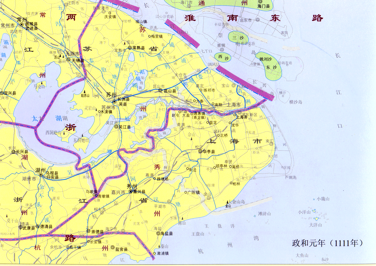376x266 pixels.
Task: Click the '广陈镇' town label
Action: (x=194, y=192)
